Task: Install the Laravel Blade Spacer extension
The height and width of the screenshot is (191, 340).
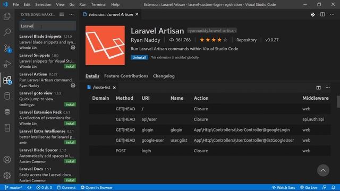Action: point(70,161)
